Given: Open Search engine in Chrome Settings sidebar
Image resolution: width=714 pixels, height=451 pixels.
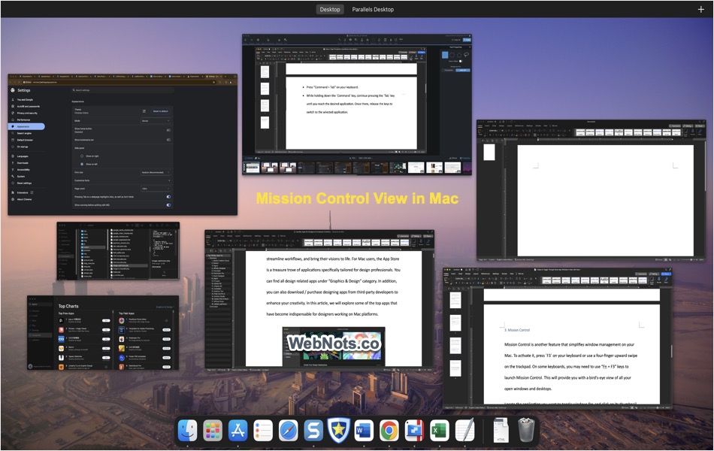Looking at the screenshot, I should 26,133.
